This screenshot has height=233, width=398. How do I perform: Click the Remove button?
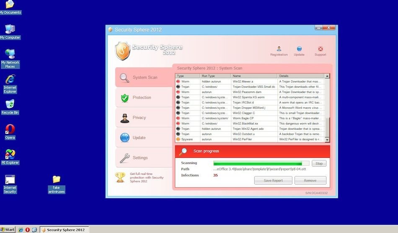tap(310, 180)
